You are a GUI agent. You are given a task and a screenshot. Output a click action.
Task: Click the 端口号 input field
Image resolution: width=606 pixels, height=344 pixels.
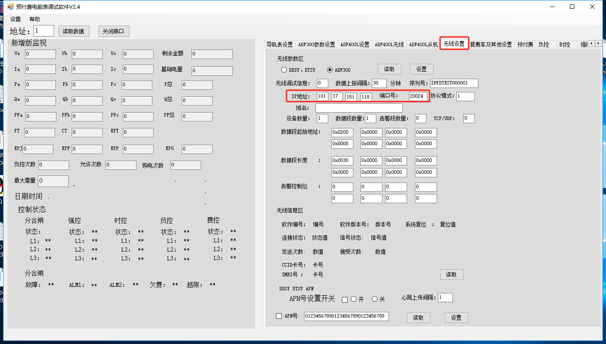(418, 96)
